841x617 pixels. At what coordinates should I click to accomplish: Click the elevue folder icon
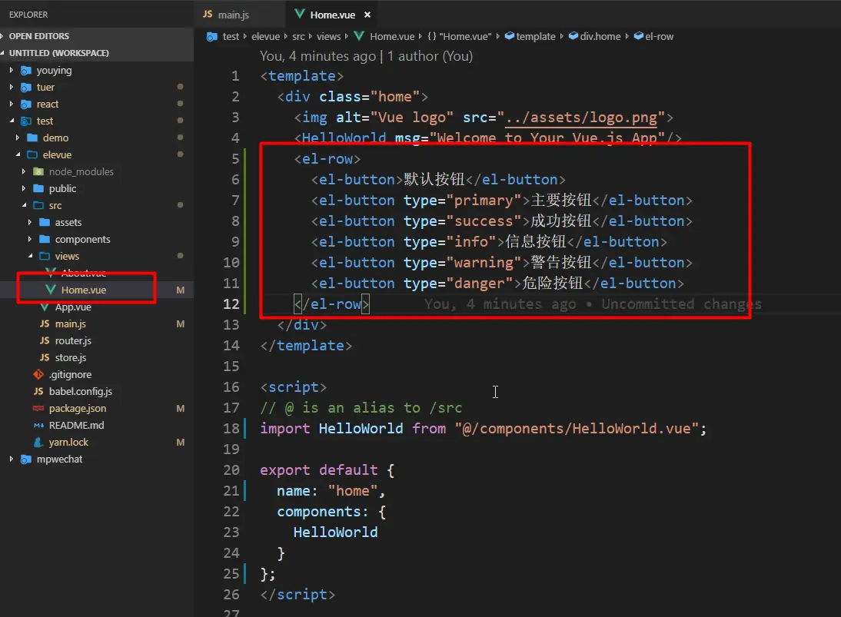tap(32, 154)
